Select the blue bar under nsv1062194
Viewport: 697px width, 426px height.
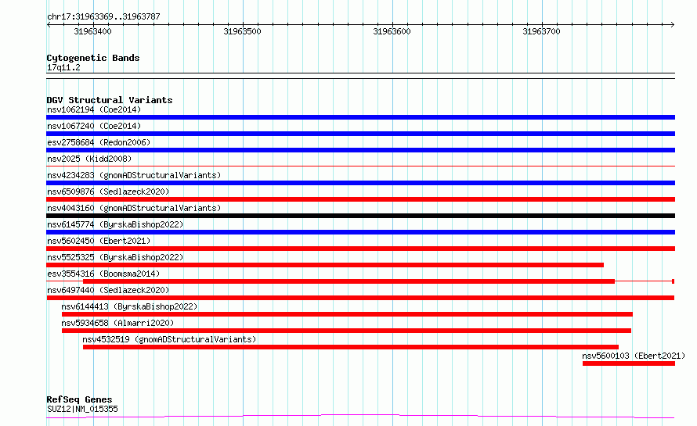(x=360, y=117)
